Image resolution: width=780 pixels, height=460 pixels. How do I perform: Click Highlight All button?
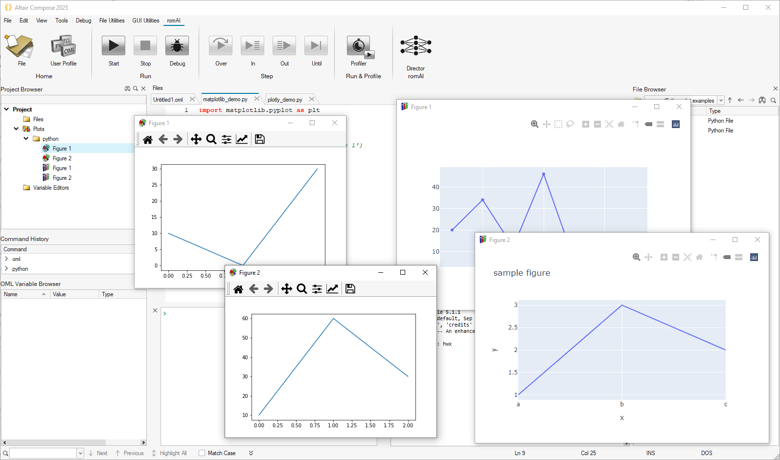click(x=169, y=453)
